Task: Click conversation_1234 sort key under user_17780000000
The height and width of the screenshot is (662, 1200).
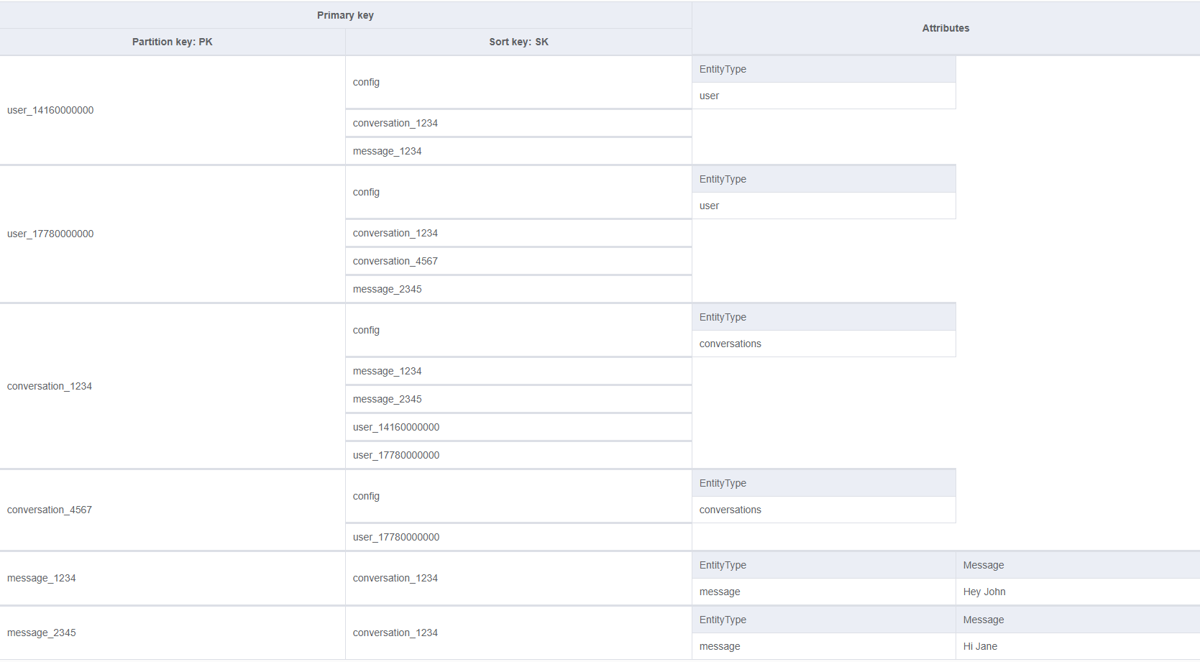Action: click(518, 233)
